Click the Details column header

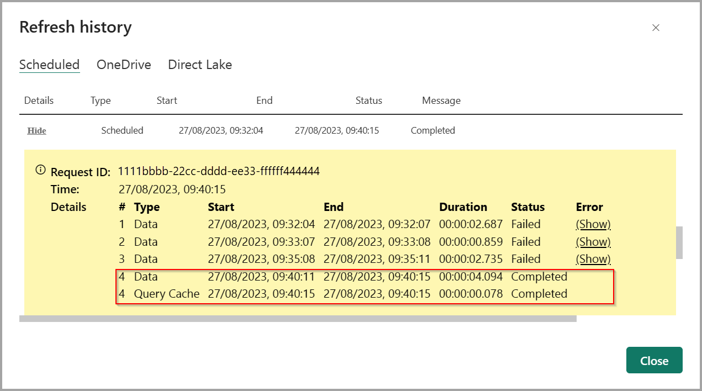(x=39, y=100)
